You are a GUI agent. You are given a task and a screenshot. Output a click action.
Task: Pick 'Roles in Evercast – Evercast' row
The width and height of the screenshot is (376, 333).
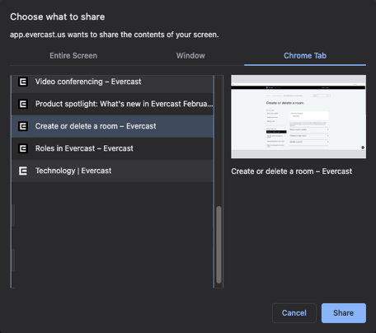[112, 148]
